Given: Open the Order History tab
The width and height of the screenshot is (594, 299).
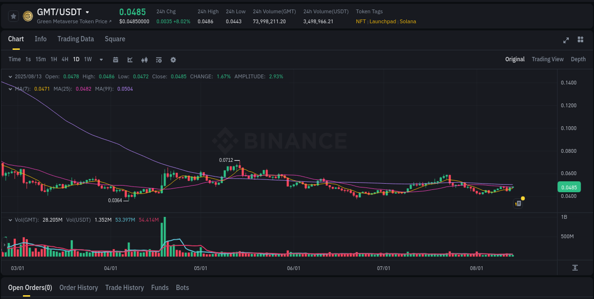Looking at the screenshot, I should [78, 288].
